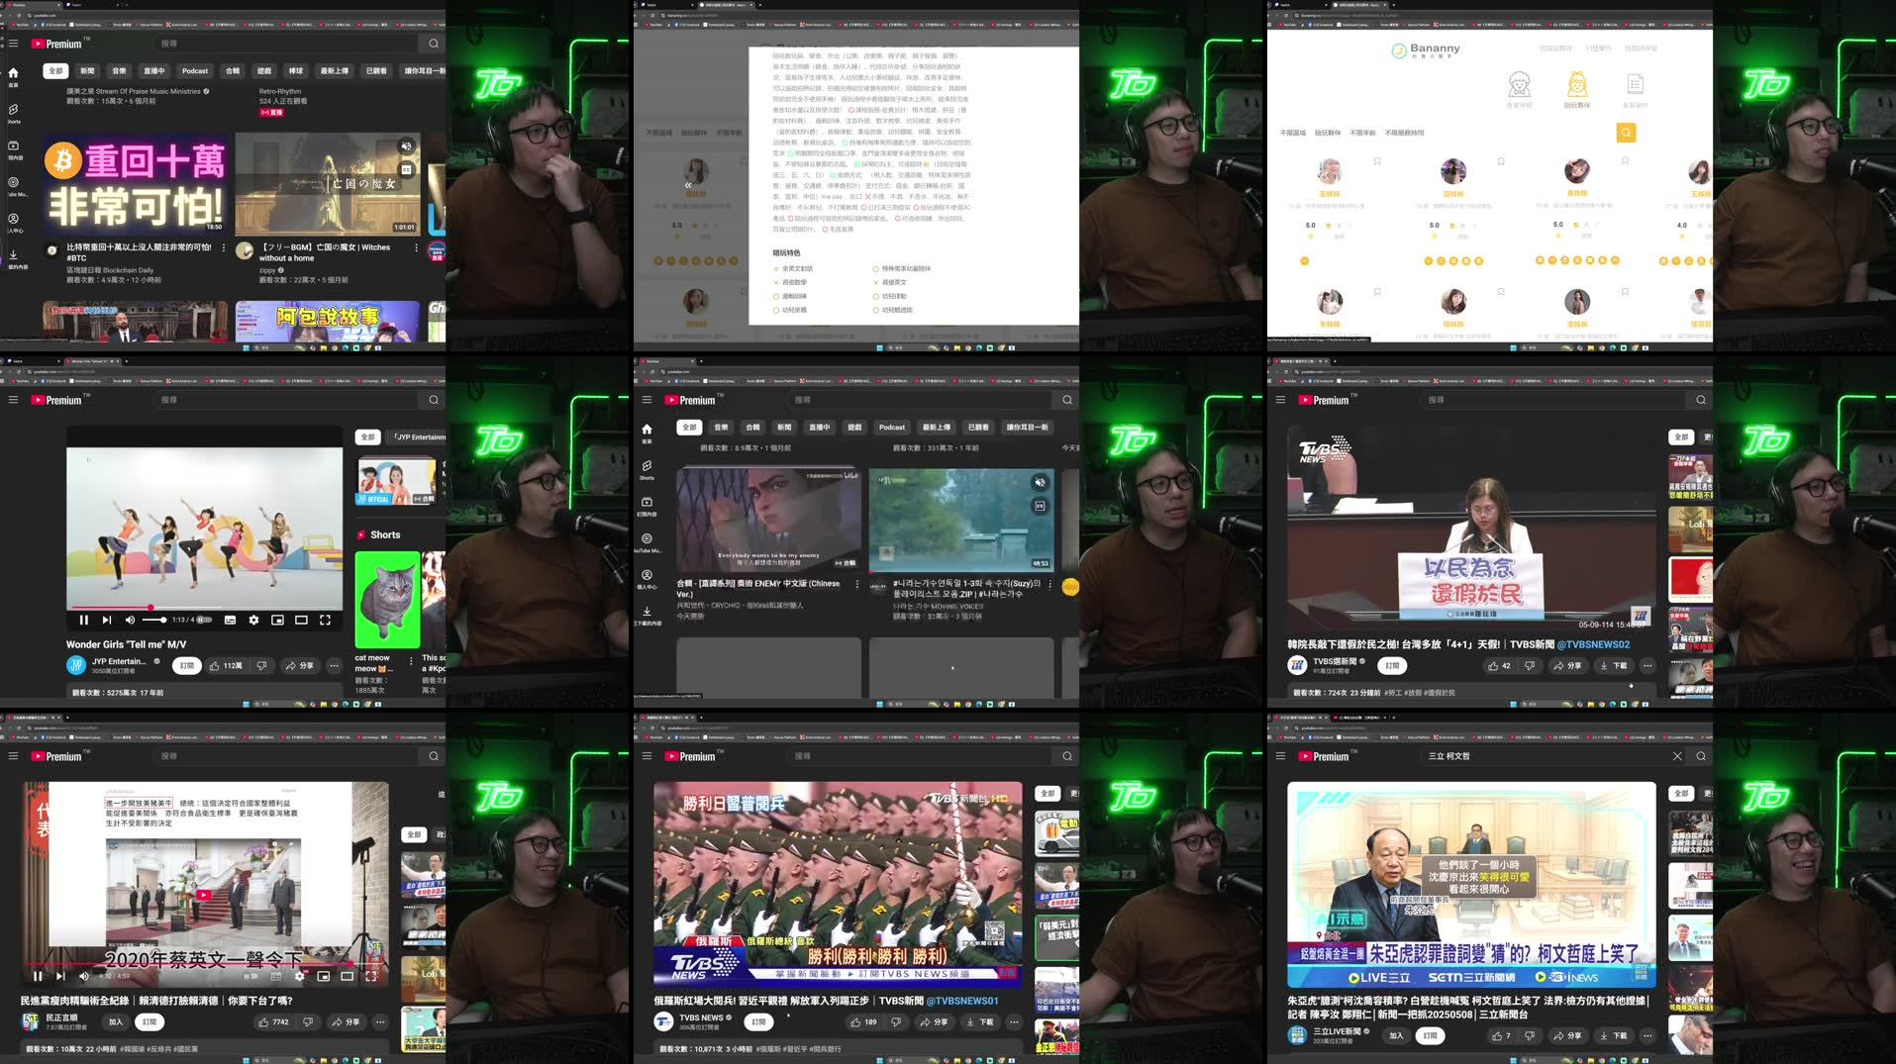This screenshot has width=1896, height=1064.
Task: Open 三立LIVE新聞 channel link
Action: tap(1337, 1031)
